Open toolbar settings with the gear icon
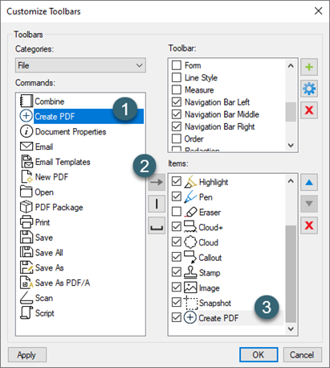The image size is (330, 368). 309,89
